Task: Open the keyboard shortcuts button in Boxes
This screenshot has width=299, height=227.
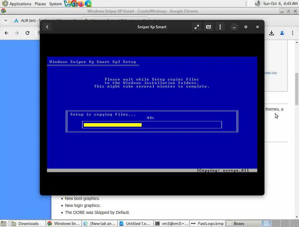Action: pos(208,27)
